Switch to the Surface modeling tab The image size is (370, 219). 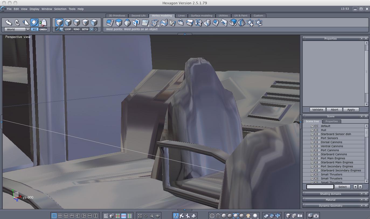[202, 16]
